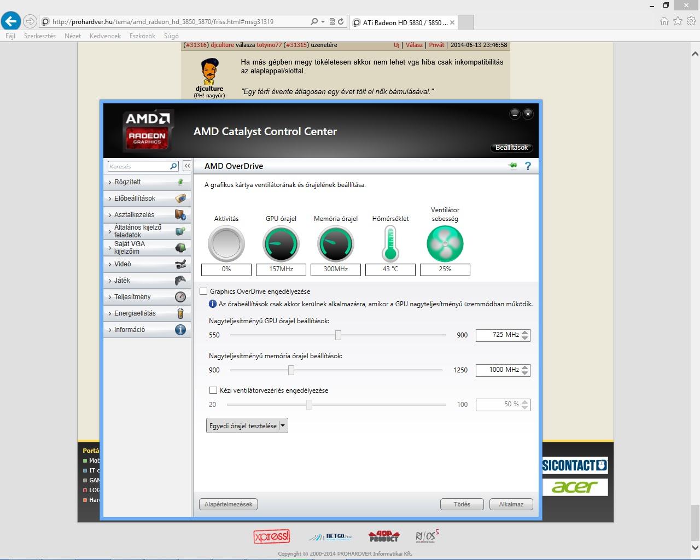Expand the Videó section
The width and height of the screenshot is (700, 560).
click(147, 264)
